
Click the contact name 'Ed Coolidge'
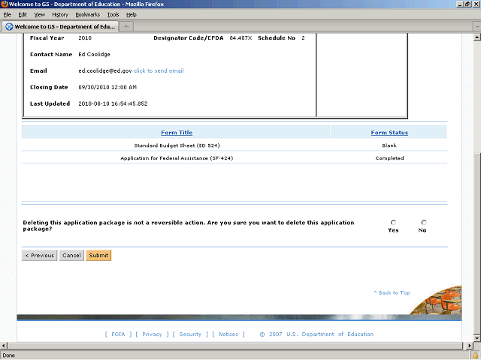click(94, 55)
